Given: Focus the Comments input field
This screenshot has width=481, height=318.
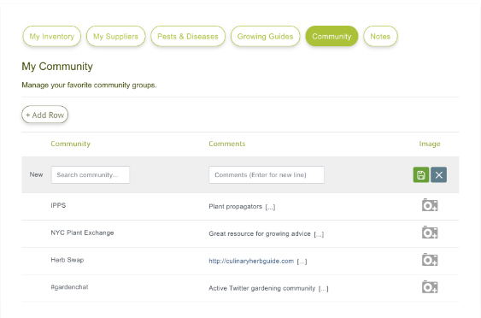Looking at the screenshot, I should [267, 175].
